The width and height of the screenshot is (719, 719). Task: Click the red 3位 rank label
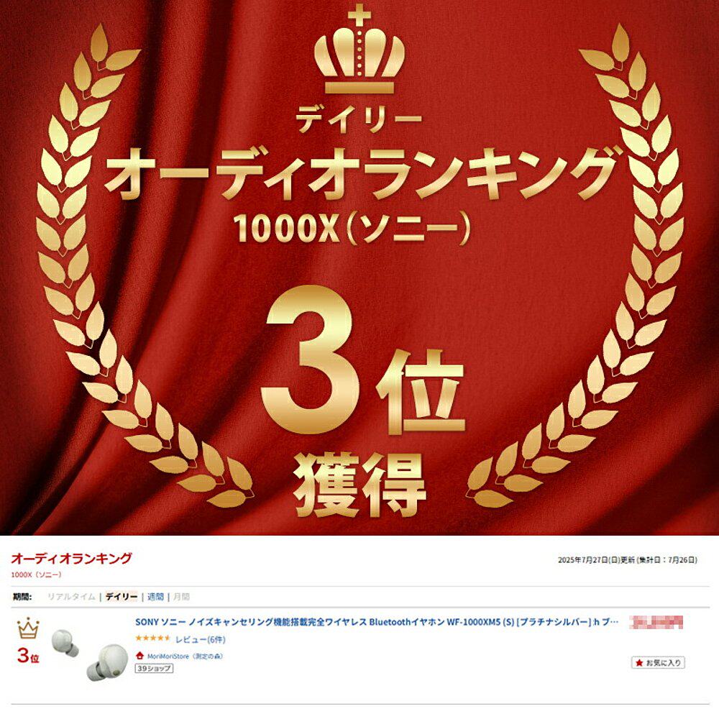(x=28, y=656)
